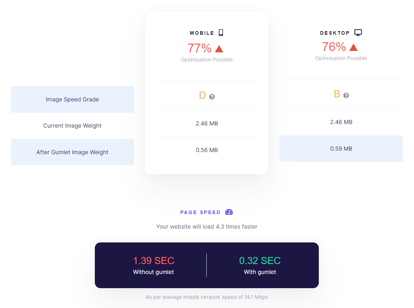Click the 1.39 SEC without gumlet value
The image size is (414, 308).
[154, 261]
